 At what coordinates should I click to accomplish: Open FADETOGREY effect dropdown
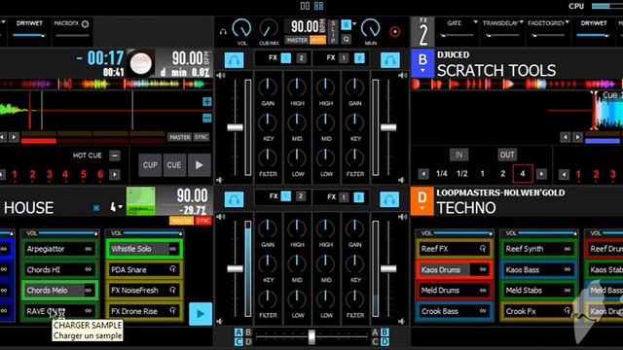click(567, 22)
